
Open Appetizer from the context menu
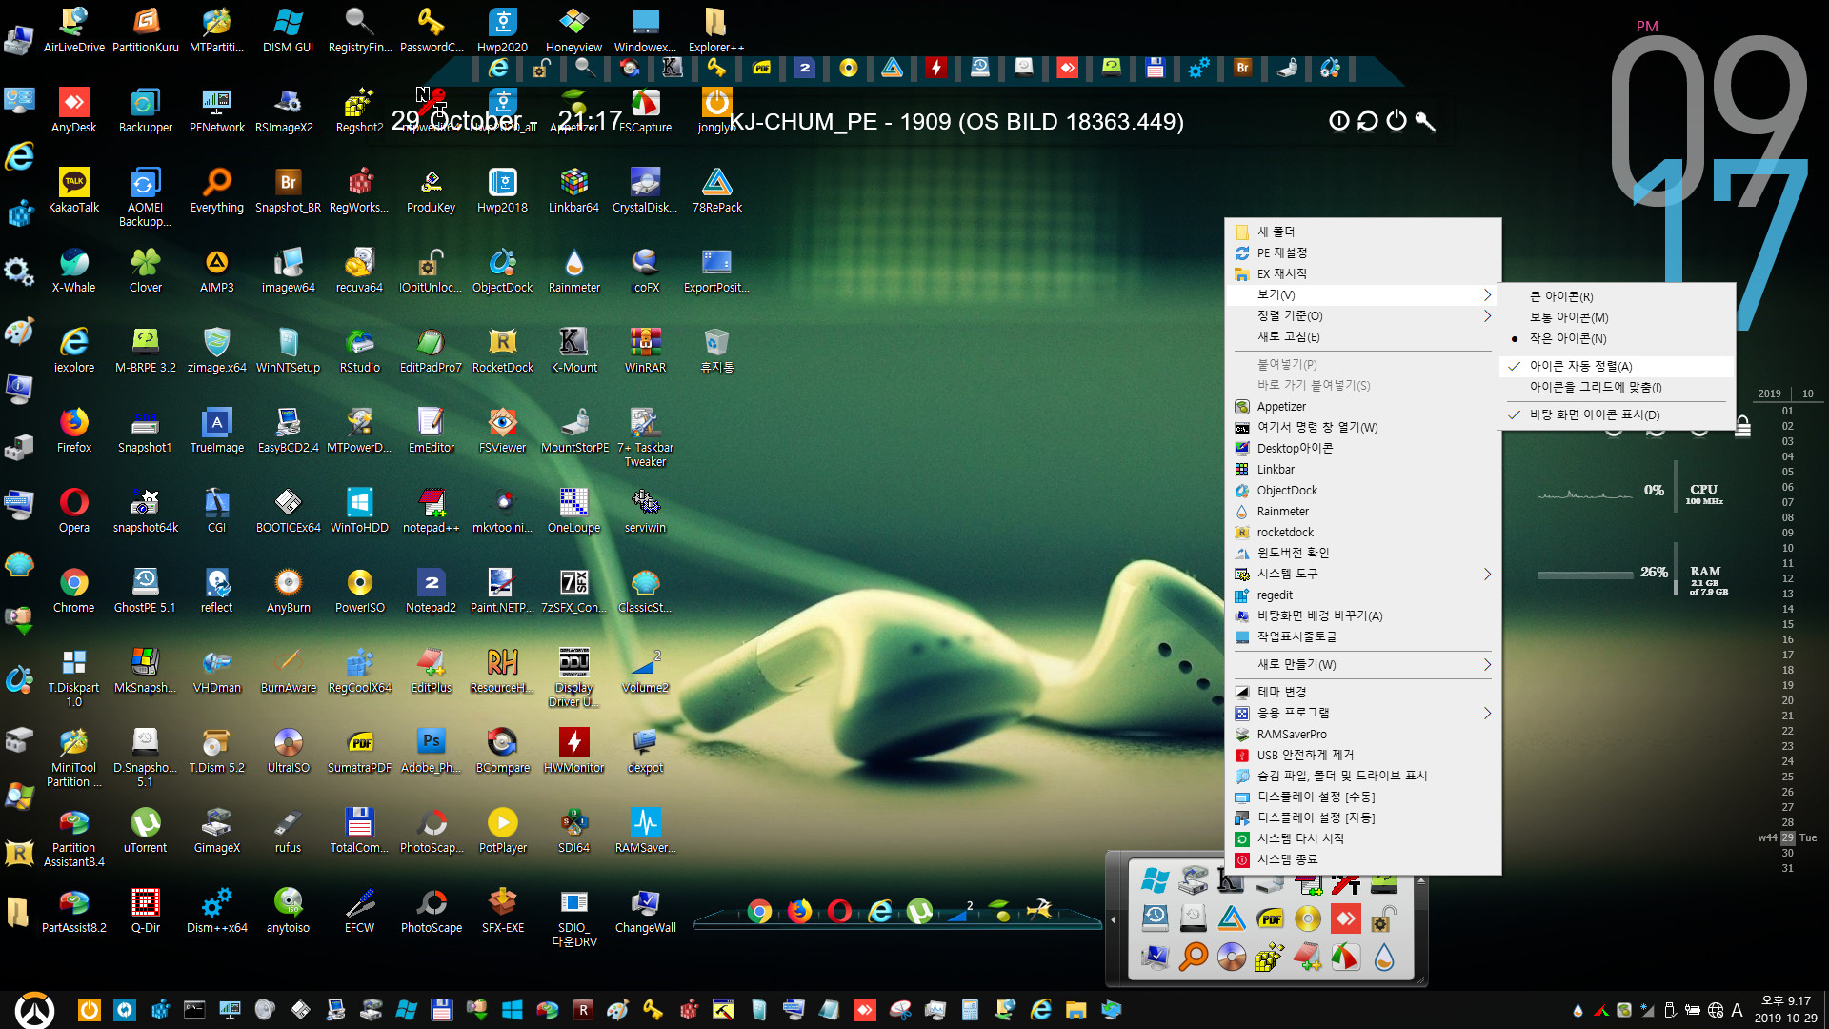1363,406
